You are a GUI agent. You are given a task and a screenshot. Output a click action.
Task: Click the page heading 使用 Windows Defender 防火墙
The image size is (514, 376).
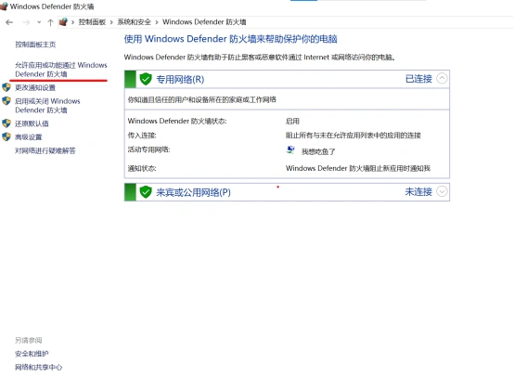pyautogui.click(x=230, y=39)
